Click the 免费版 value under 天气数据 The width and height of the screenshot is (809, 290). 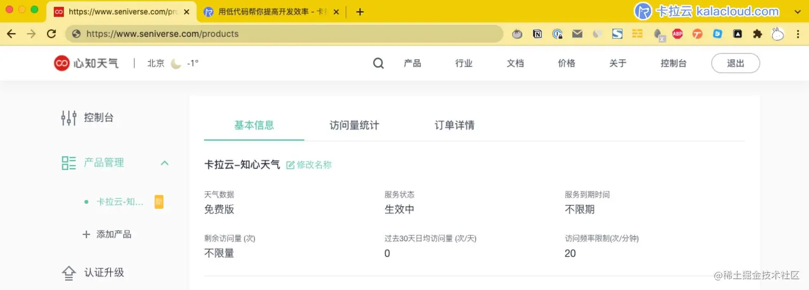point(219,209)
